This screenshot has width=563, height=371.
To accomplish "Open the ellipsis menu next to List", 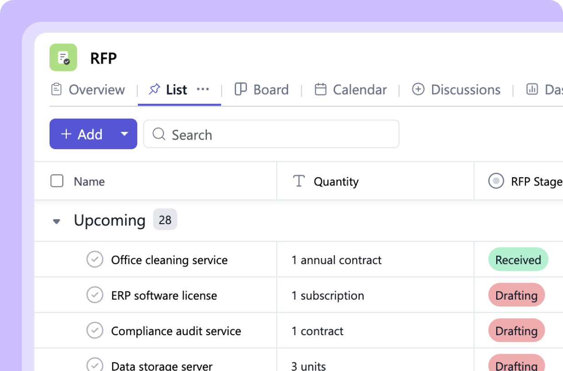I will click(x=203, y=89).
